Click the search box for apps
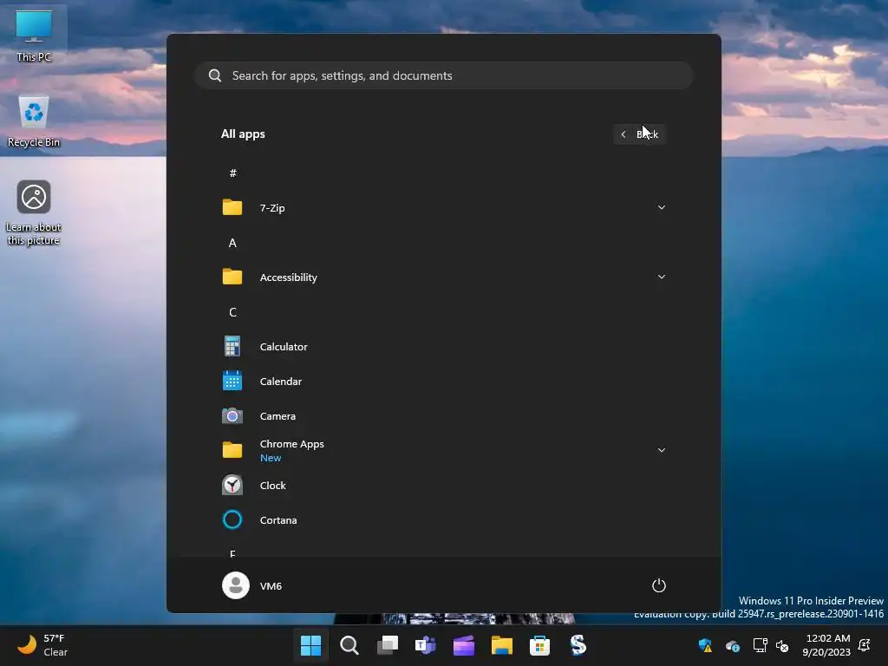The height and width of the screenshot is (666, 888). [x=444, y=75]
